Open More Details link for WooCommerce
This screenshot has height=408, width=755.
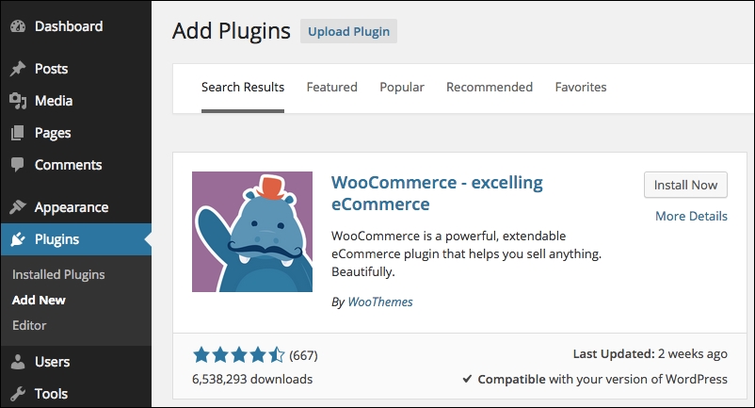691,217
